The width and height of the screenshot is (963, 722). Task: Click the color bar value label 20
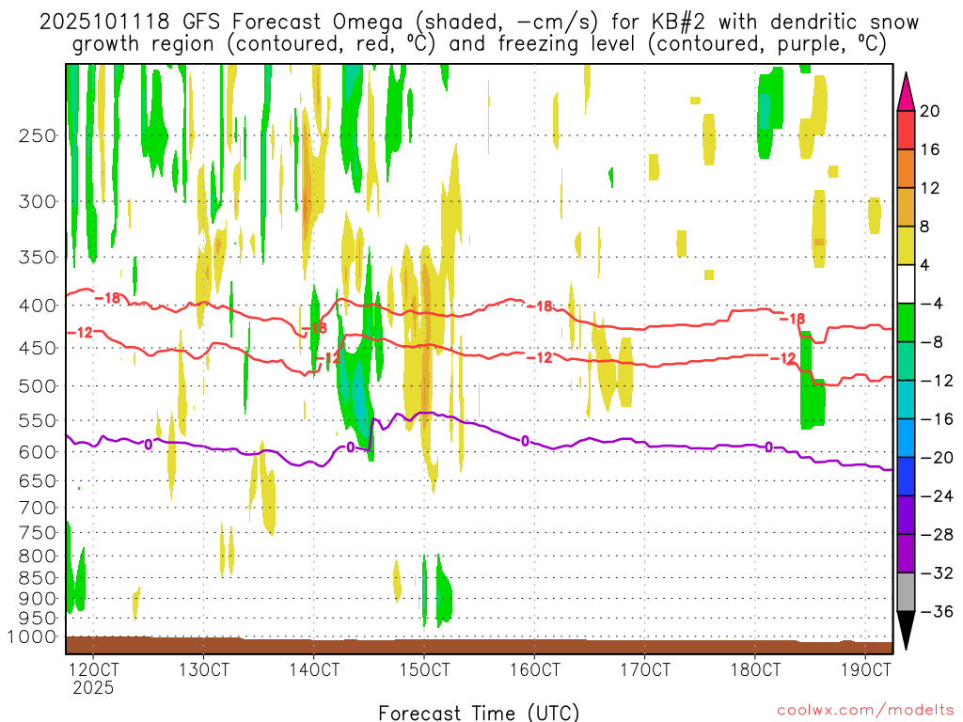[x=930, y=111]
